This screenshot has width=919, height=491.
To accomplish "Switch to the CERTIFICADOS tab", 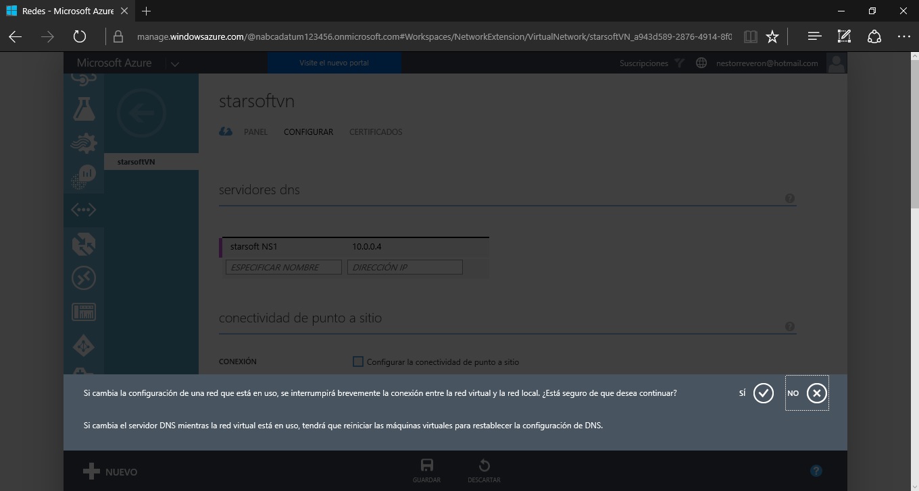I will [375, 132].
